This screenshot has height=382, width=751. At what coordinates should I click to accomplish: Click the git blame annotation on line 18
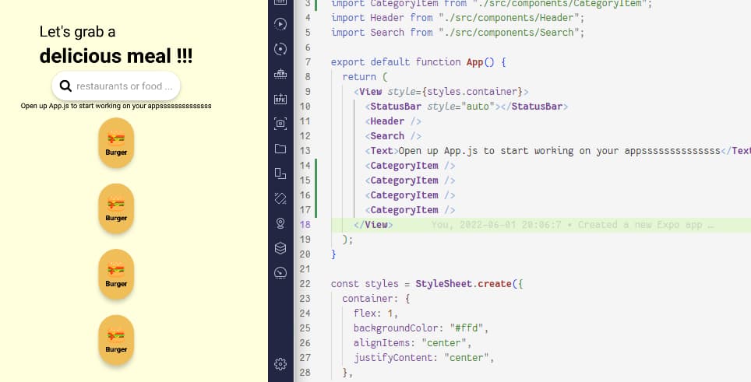coord(573,225)
